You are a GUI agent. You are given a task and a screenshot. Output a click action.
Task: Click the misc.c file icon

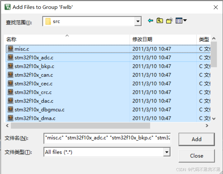(x=10, y=49)
